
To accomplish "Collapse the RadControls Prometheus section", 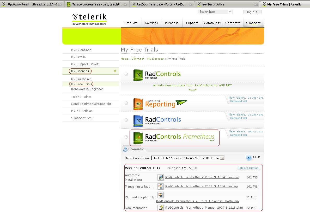I will pos(126,137).
